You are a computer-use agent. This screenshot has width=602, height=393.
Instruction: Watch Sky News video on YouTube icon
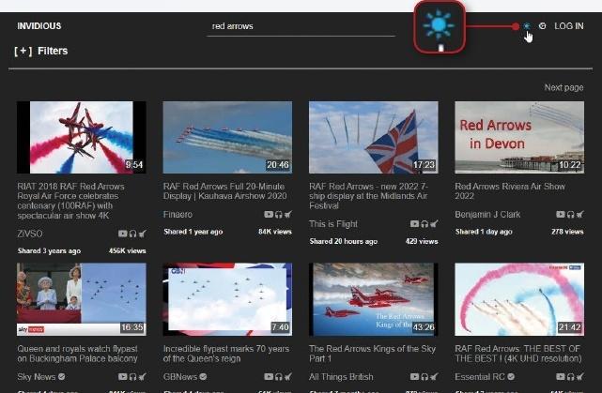click(x=122, y=377)
